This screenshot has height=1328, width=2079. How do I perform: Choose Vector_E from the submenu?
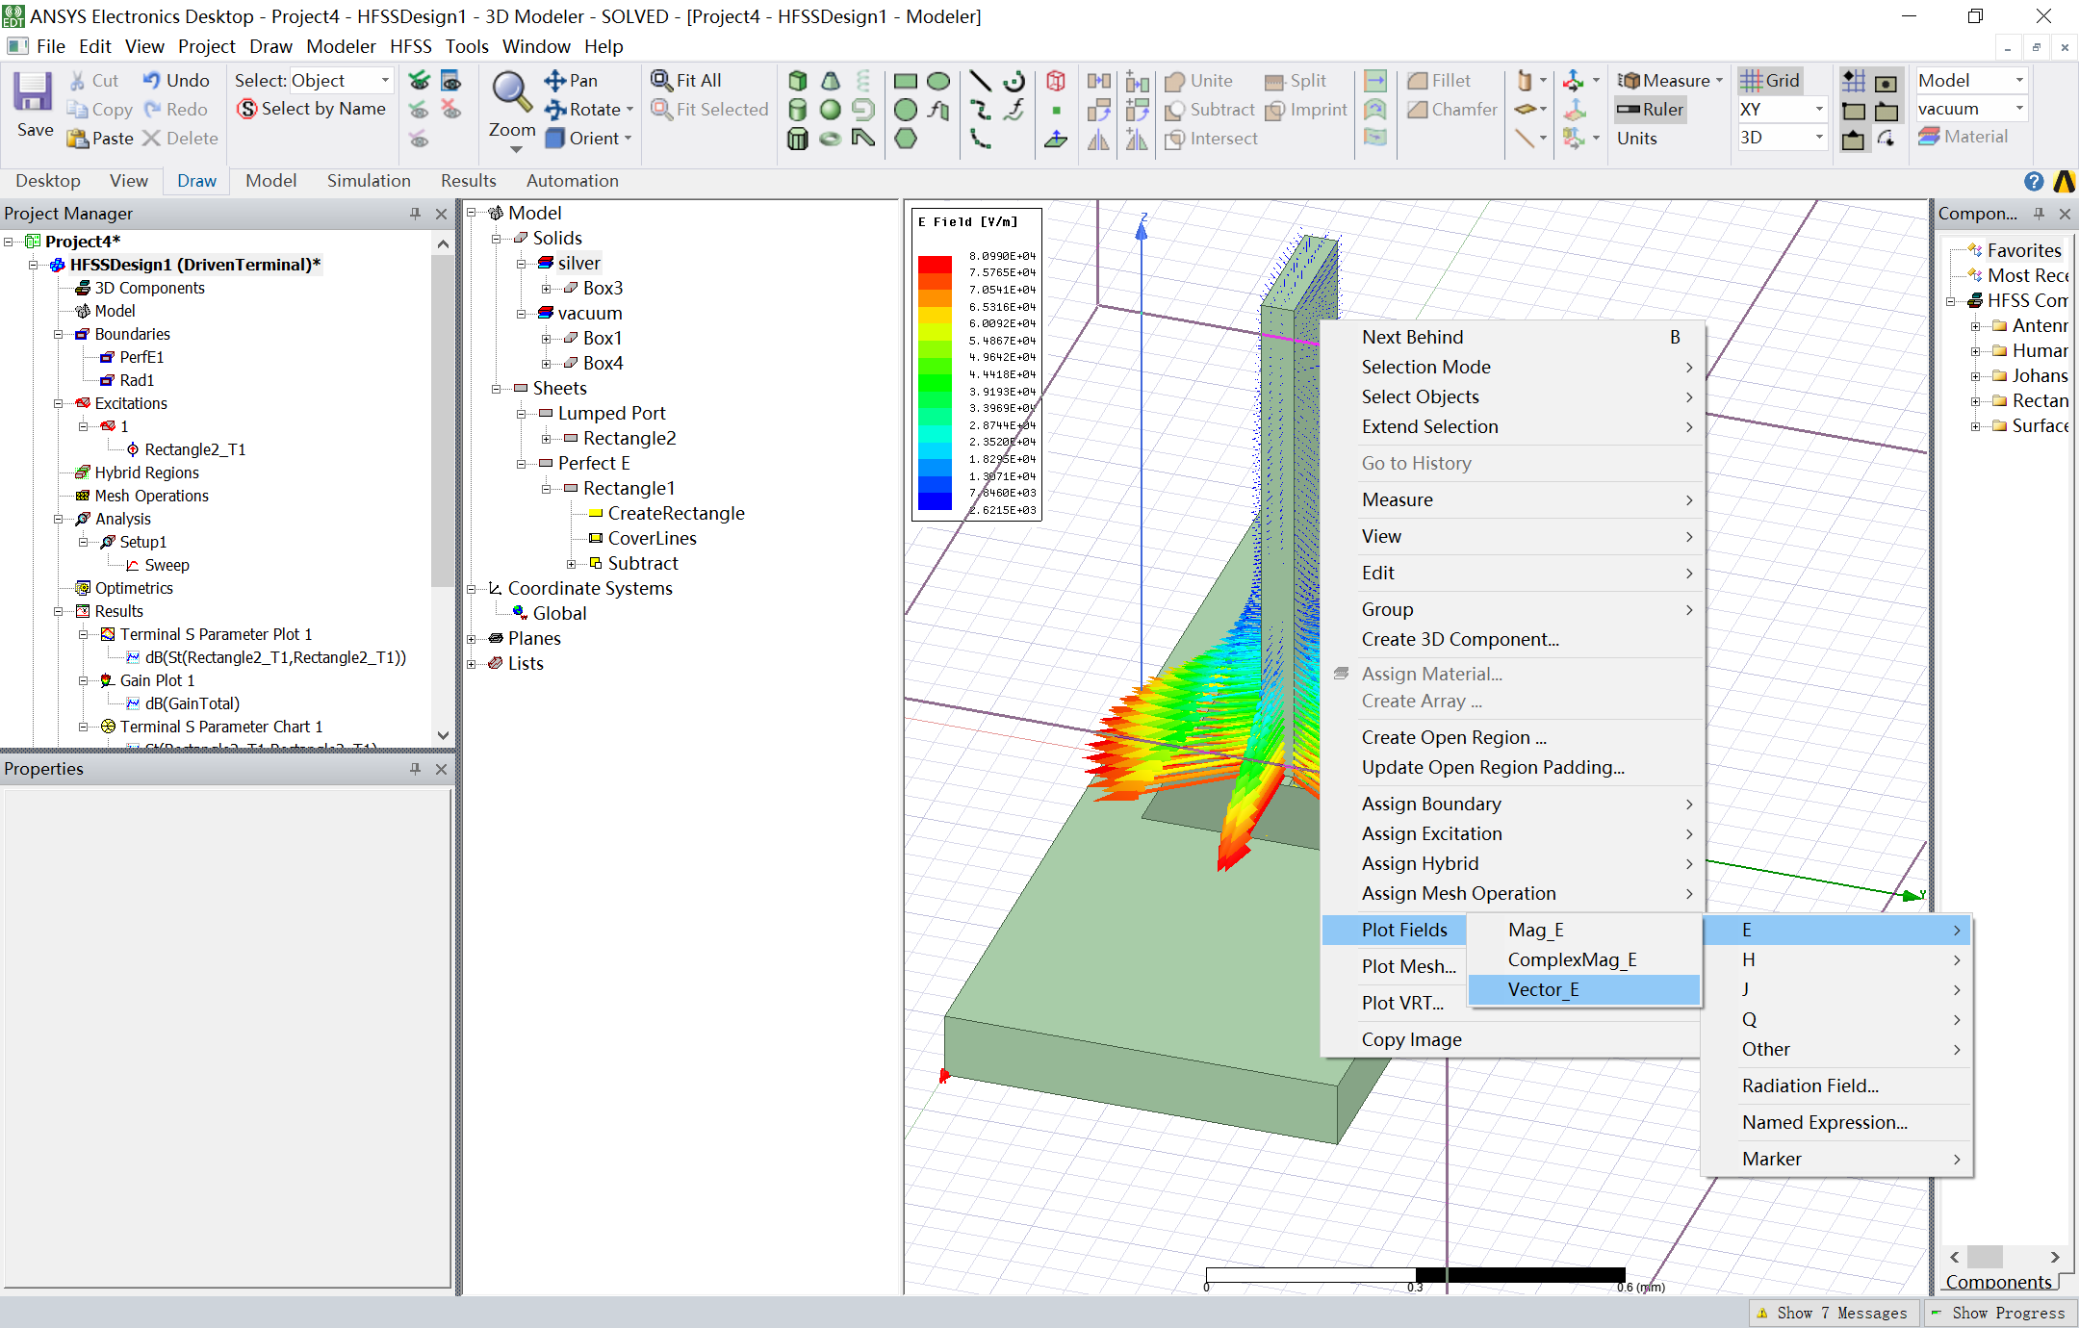click(x=1544, y=989)
